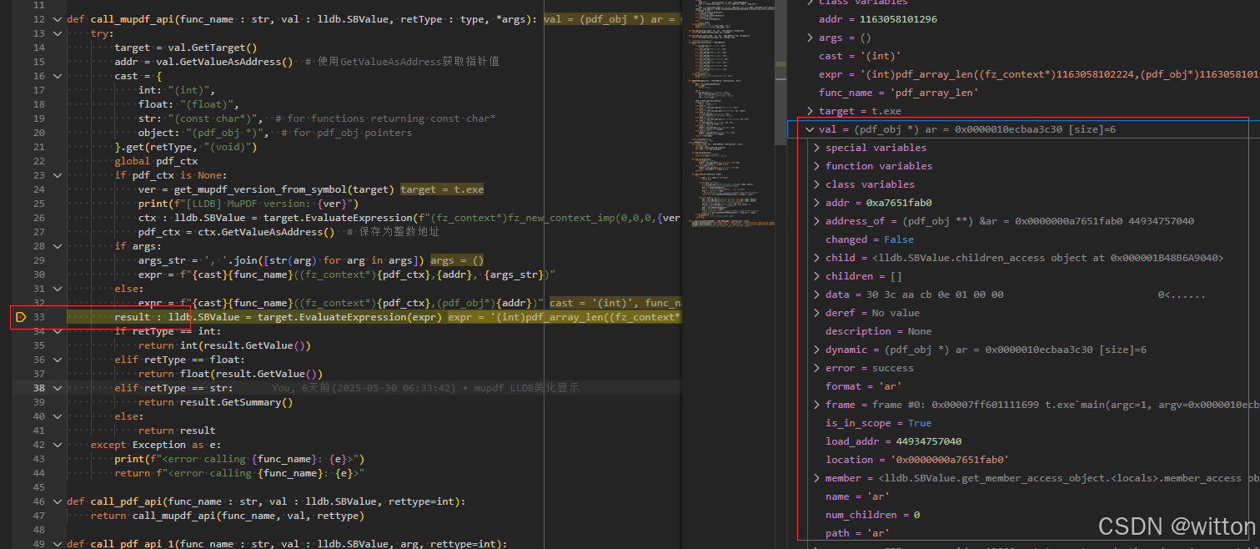
Task: Expand the frame #0 variable entry
Action: coord(816,405)
